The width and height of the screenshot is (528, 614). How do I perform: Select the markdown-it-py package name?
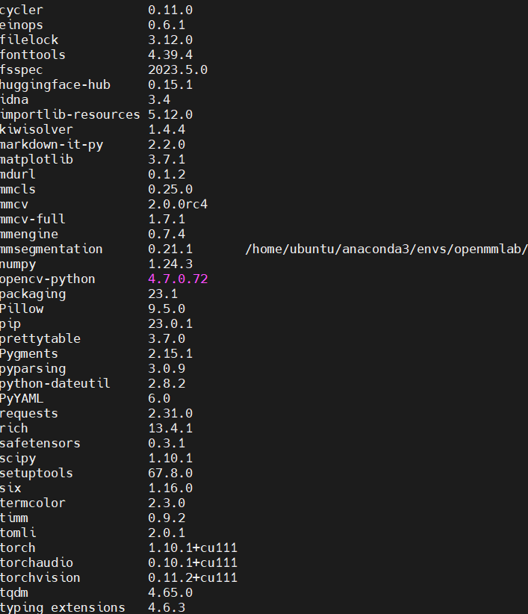(x=52, y=145)
